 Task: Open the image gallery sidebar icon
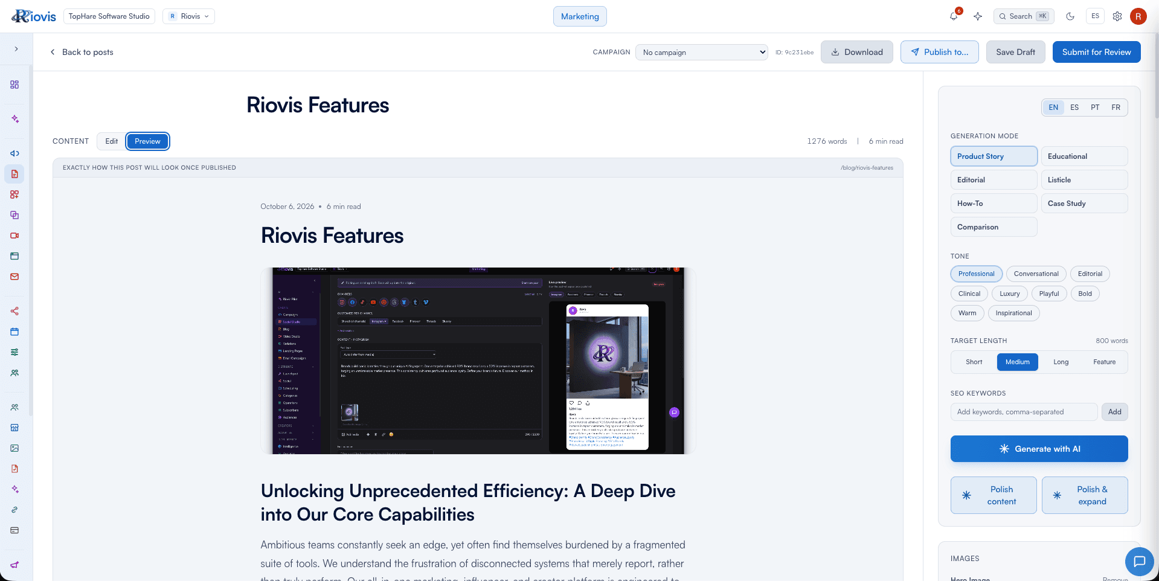pos(14,448)
